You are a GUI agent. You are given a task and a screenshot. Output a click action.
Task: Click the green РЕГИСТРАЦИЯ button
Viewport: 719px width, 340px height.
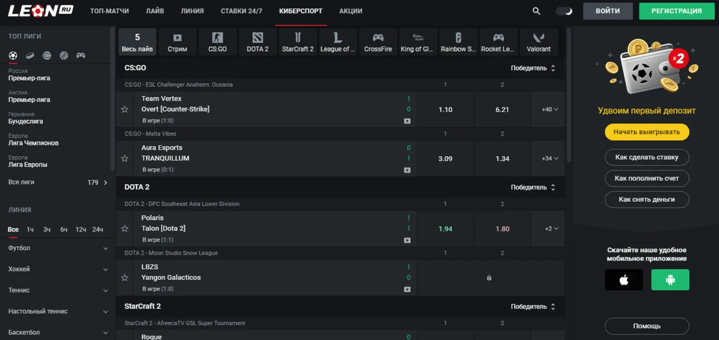677,11
